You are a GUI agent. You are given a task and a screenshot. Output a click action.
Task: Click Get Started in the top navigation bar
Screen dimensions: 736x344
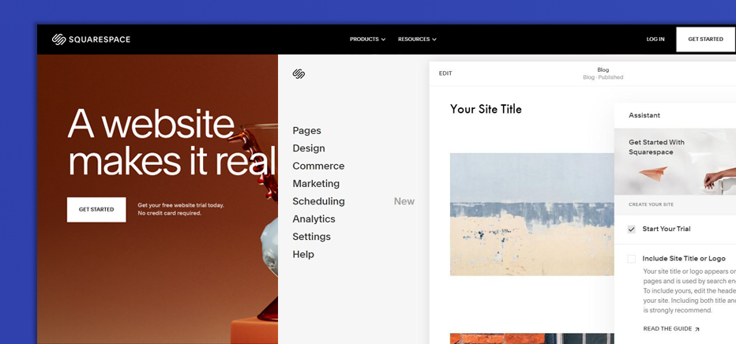pos(705,39)
